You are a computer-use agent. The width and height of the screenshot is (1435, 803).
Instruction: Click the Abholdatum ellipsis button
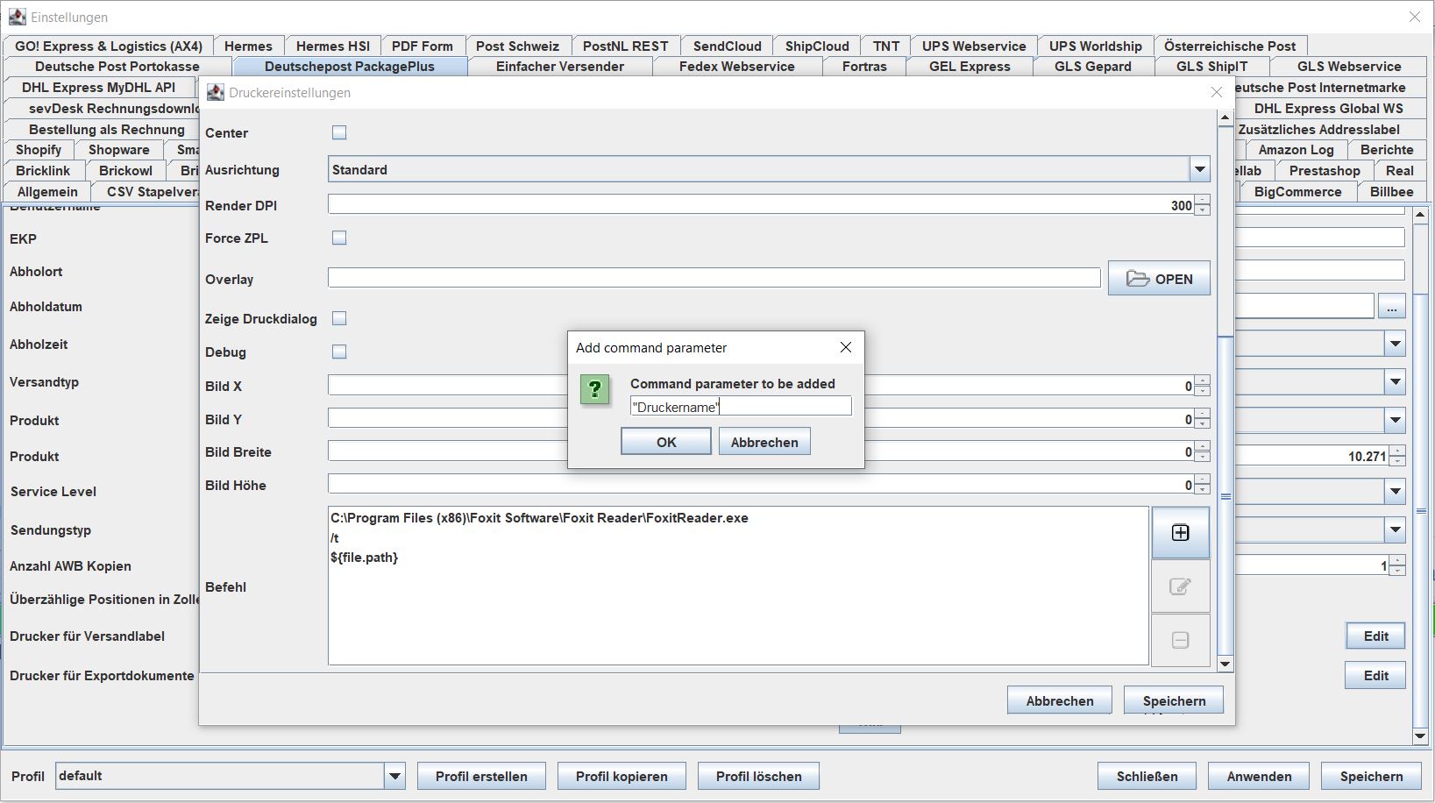(1391, 306)
